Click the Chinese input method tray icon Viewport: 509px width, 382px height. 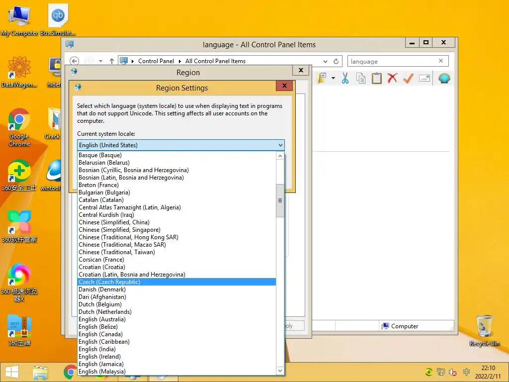click(x=466, y=372)
